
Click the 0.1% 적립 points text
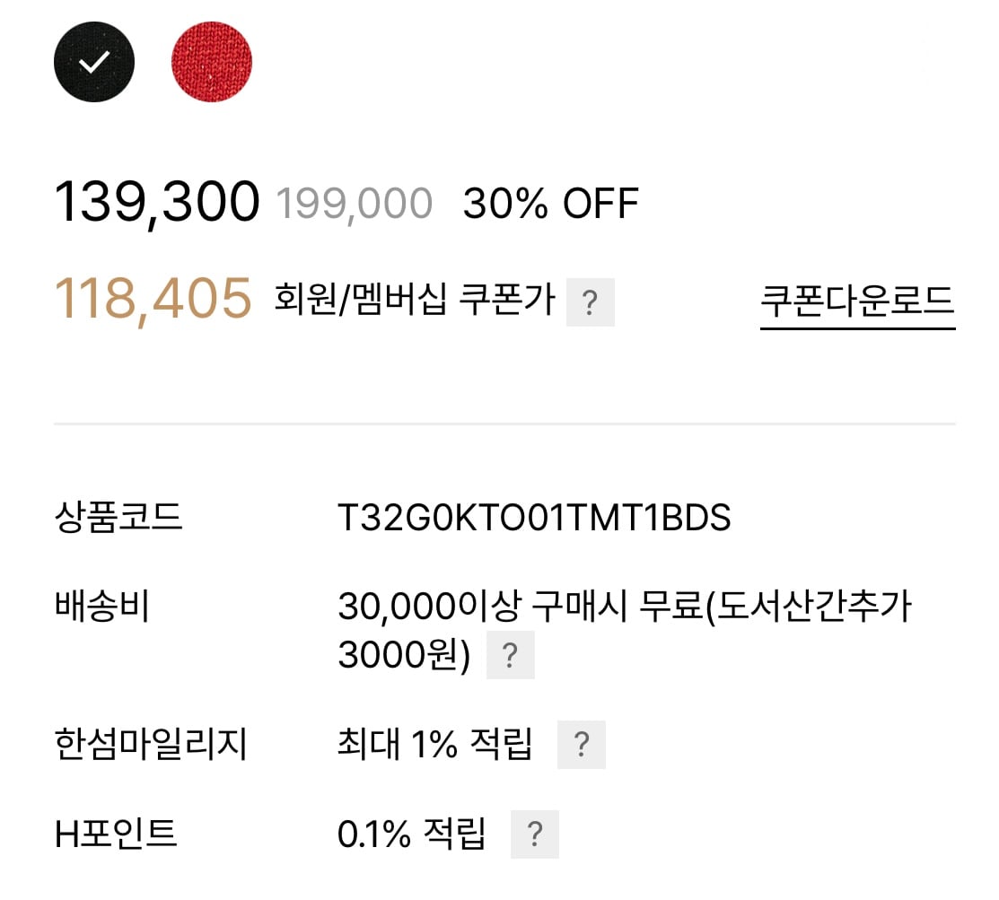410,834
